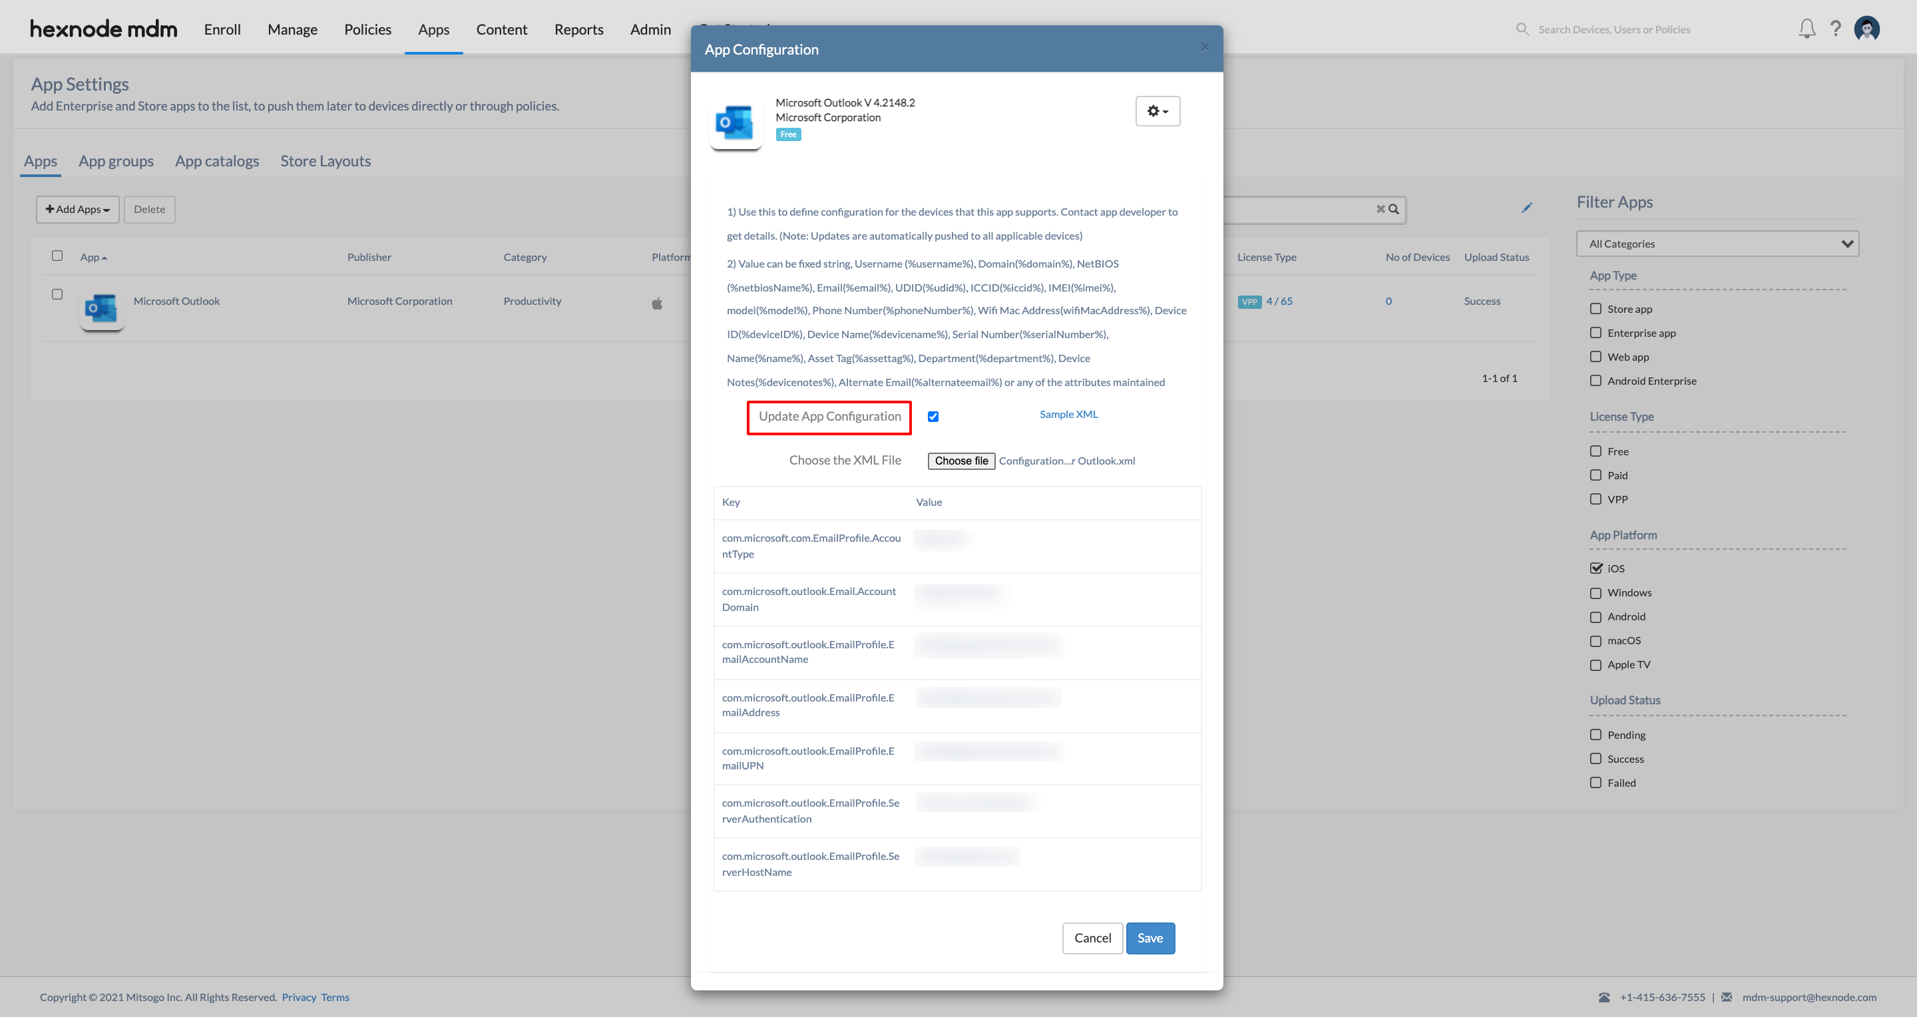The image size is (1917, 1017).
Task: Click the notifications bell icon
Action: click(1807, 29)
